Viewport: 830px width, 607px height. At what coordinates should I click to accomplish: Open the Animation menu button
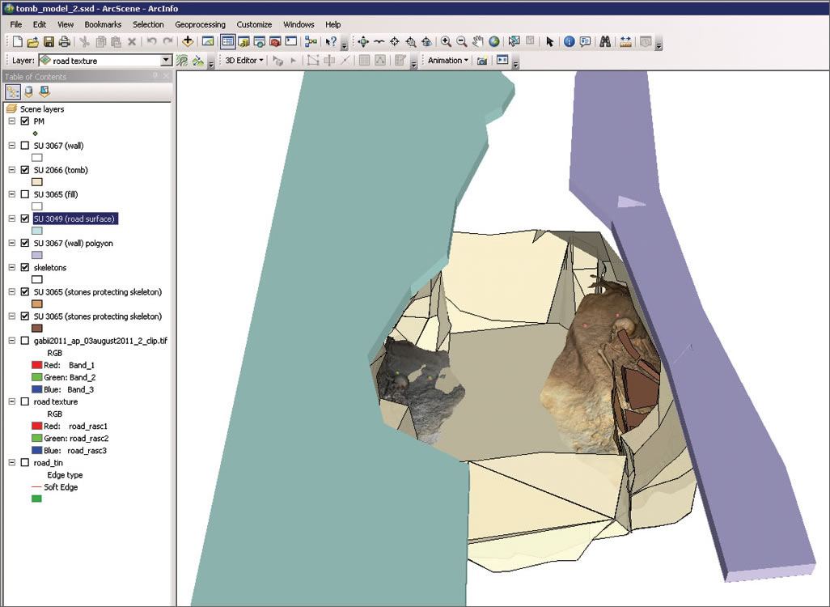click(448, 61)
